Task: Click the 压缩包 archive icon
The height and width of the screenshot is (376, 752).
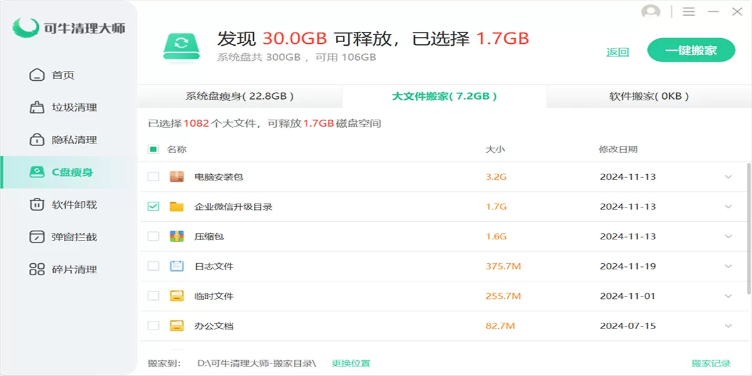Action: pos(177,236)
